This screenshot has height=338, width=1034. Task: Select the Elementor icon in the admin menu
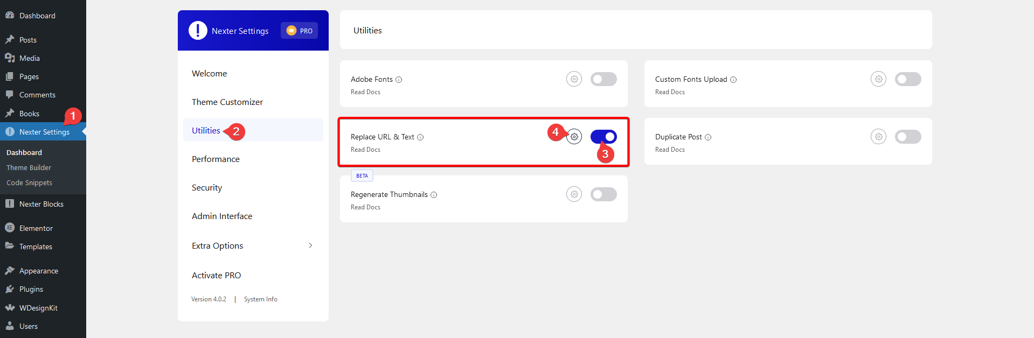tap(11, 228)
